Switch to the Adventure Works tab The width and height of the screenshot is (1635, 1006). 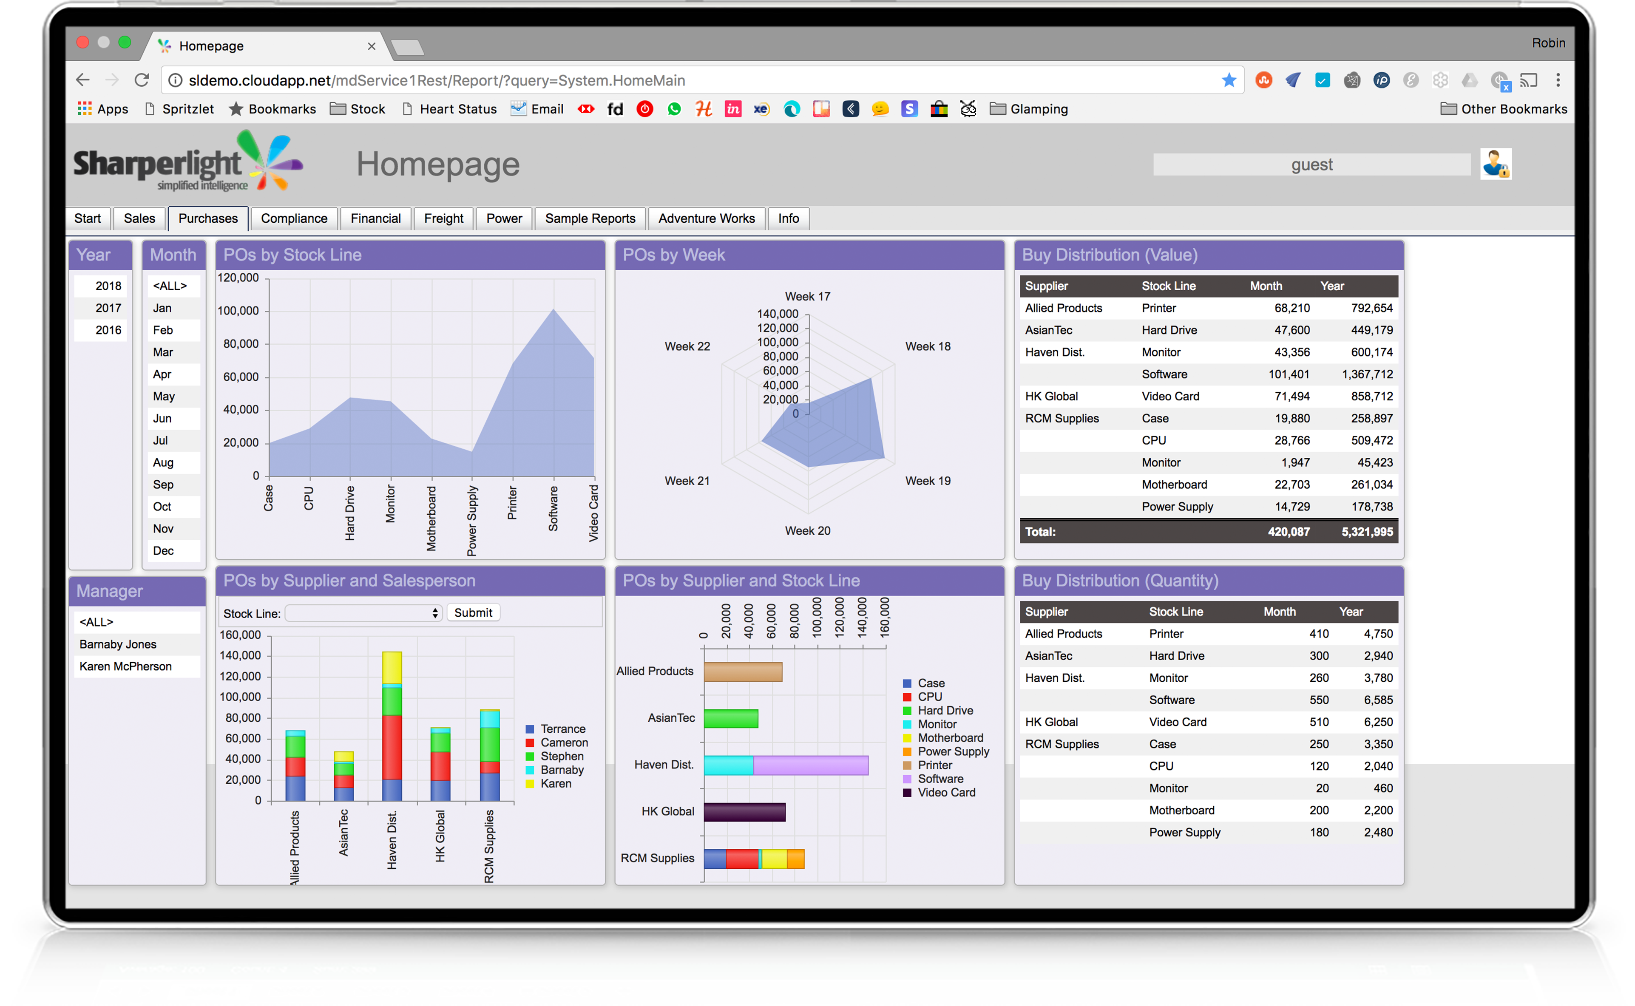pos(707,218)
